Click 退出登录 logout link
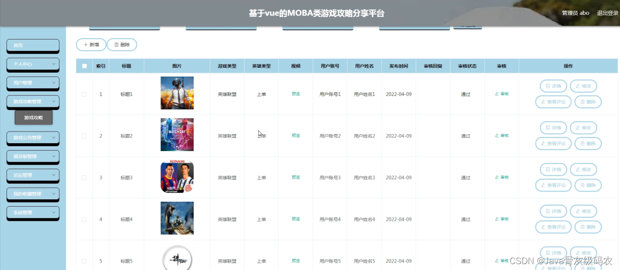The height and width of the screenshot is (270, 620). pos(607,13)
